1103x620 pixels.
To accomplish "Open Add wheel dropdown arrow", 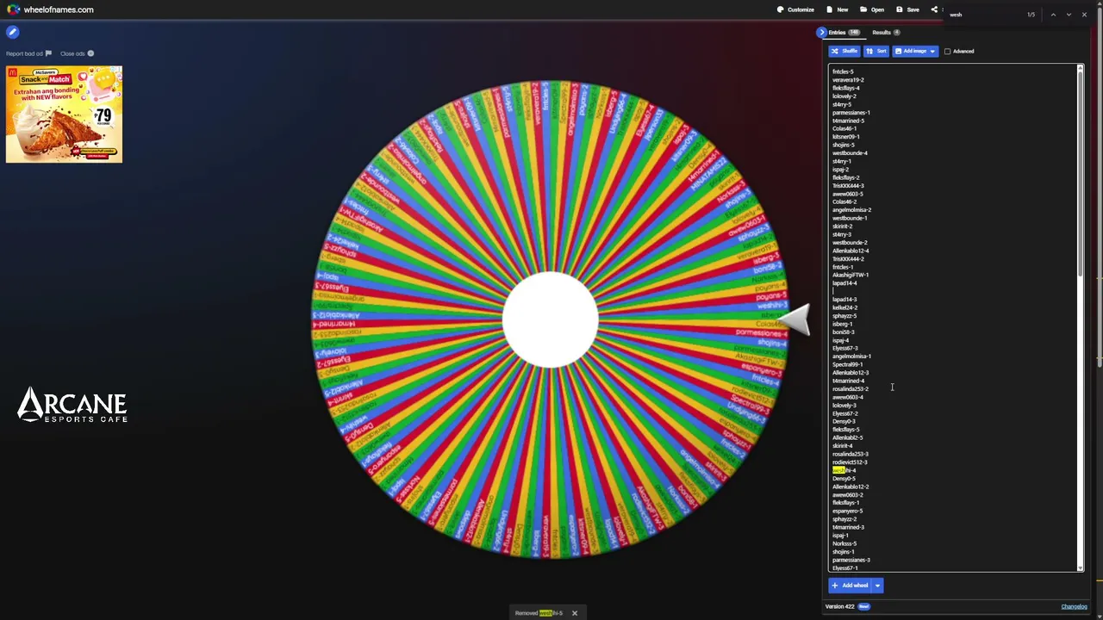I will pyautogui.click(x=877, y=586).
